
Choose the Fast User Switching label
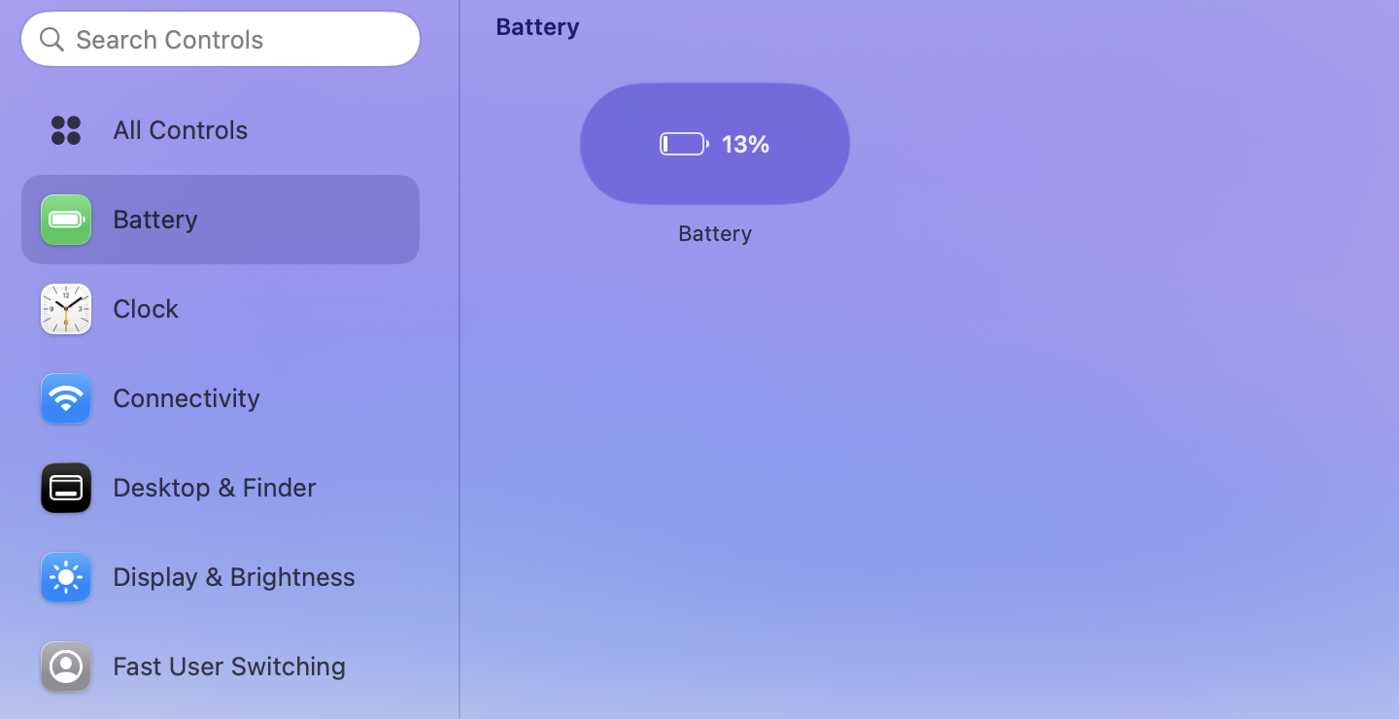point(229,667)
